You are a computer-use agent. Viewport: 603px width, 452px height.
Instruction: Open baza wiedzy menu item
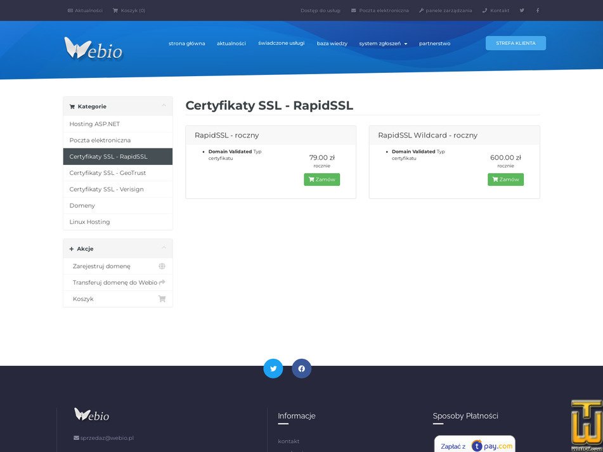click(332, 44)
